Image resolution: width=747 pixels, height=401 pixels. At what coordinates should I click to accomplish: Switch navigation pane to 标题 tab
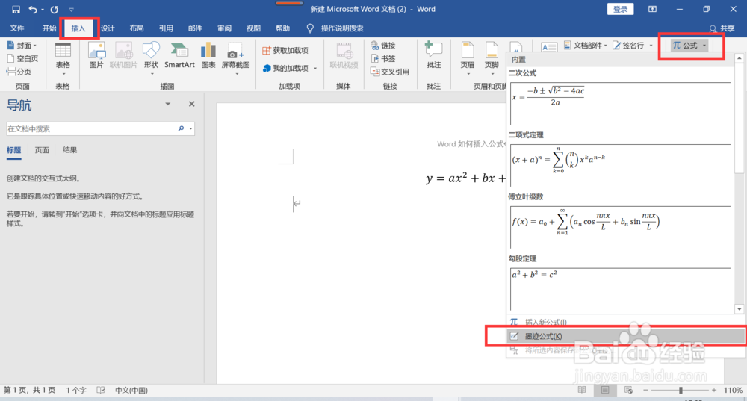coord(13,150)
